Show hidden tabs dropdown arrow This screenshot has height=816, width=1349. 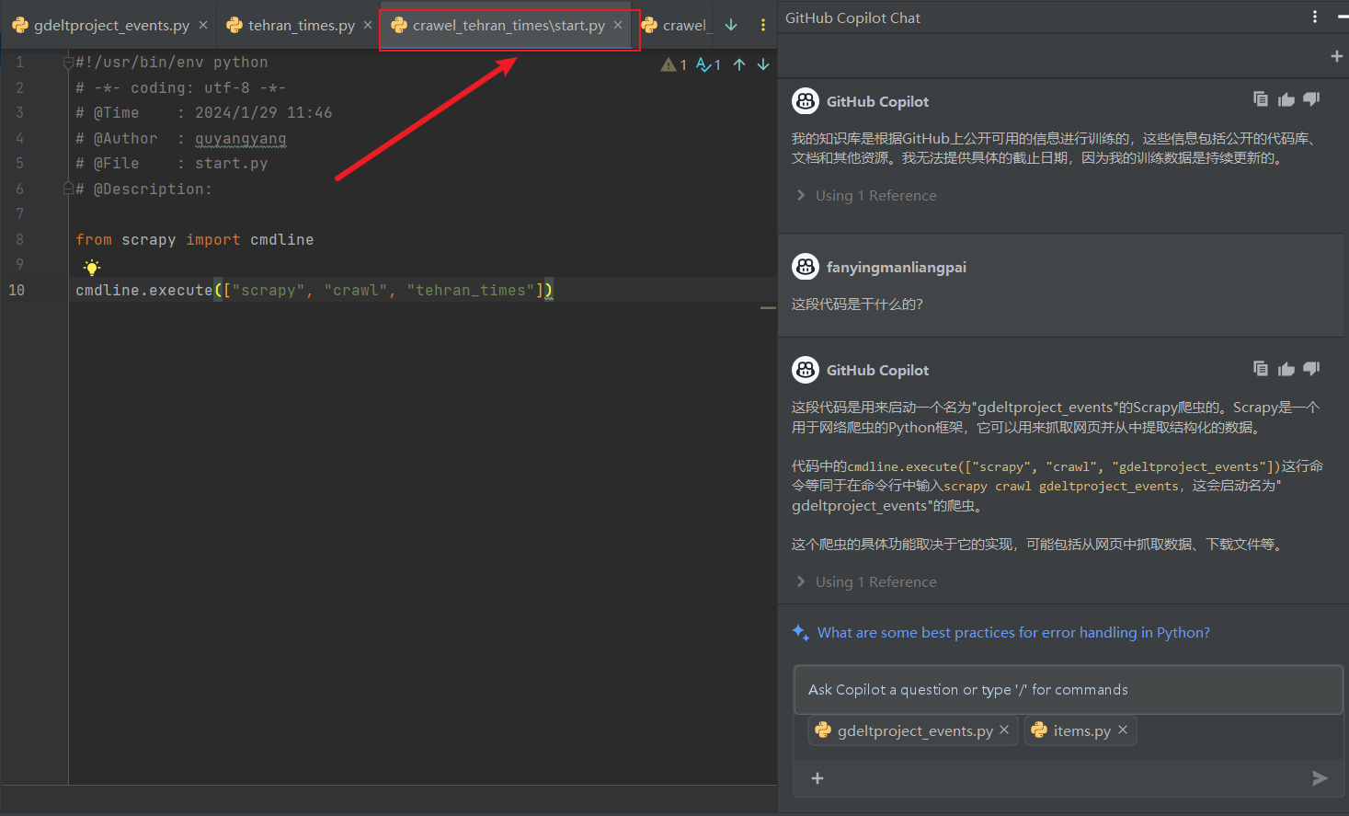click(x=731, y=25)
